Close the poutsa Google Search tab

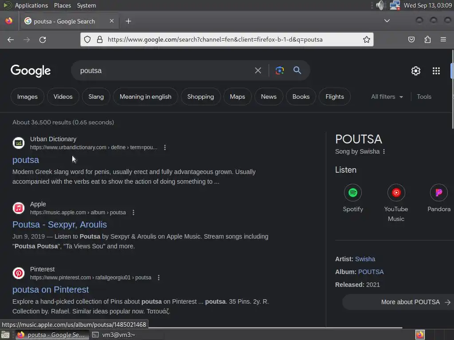(x=112, y=21)
